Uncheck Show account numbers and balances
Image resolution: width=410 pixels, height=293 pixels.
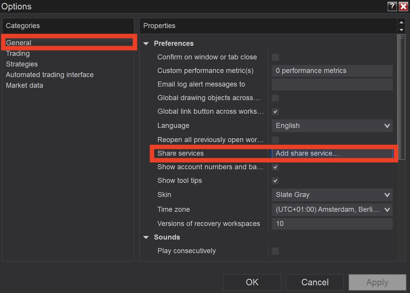[275, 167]
